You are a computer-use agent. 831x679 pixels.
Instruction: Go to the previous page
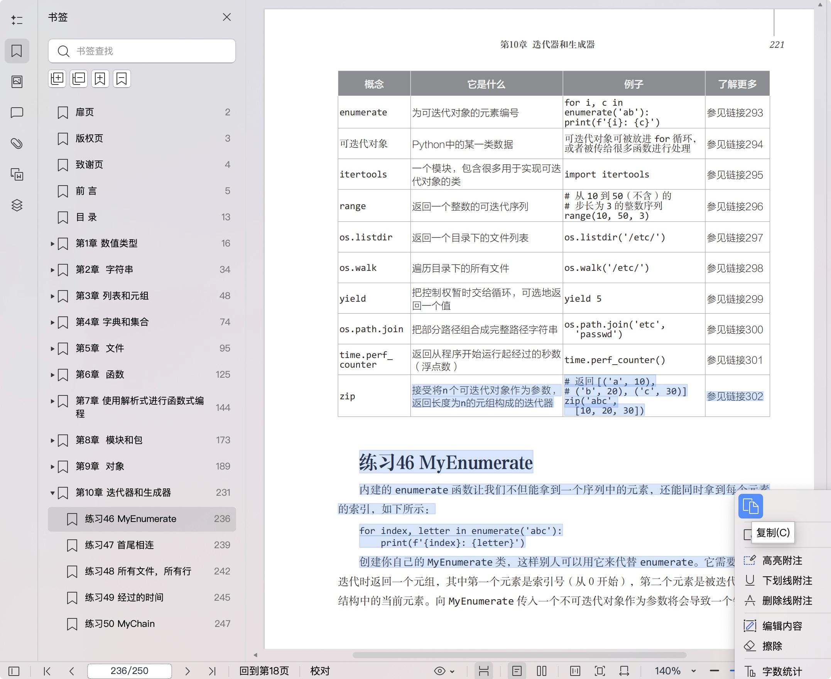coord(72,671)
